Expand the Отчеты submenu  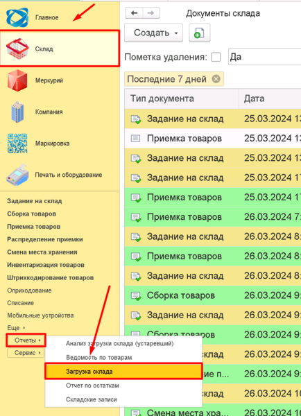coord(26,340)
